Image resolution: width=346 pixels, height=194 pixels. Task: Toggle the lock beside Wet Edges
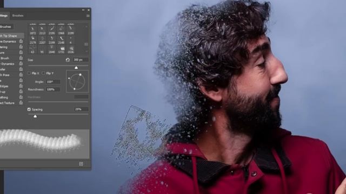[x=21, y=86]
